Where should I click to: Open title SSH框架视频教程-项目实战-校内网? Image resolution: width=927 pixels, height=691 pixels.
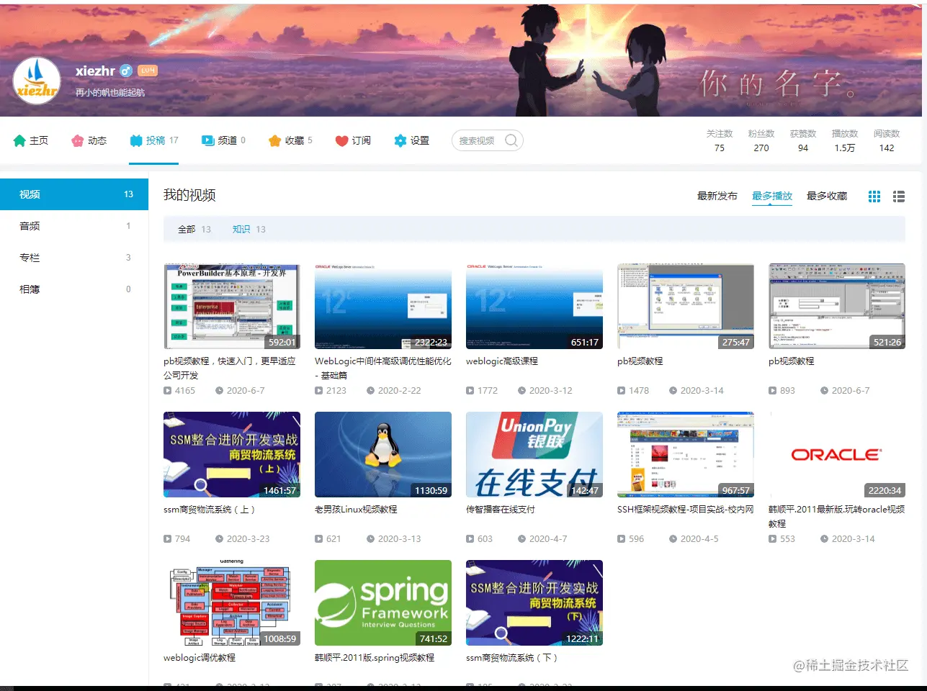pyautogui.click(x=686, y=510)
